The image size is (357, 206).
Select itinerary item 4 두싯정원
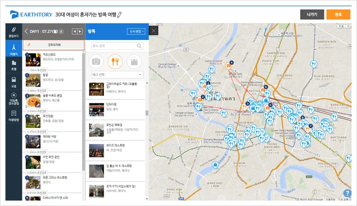point(53,121)
